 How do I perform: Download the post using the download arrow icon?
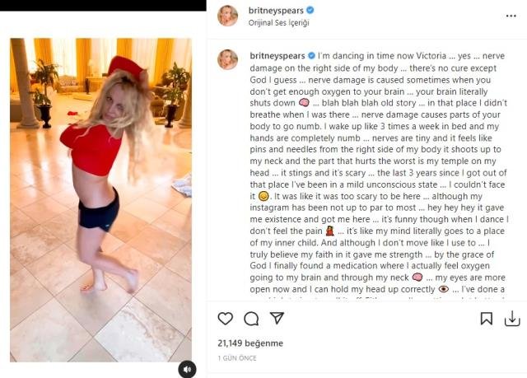[x=512, y=319]
